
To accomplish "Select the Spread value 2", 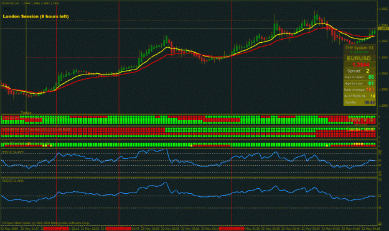I will [x=368, y=71].
